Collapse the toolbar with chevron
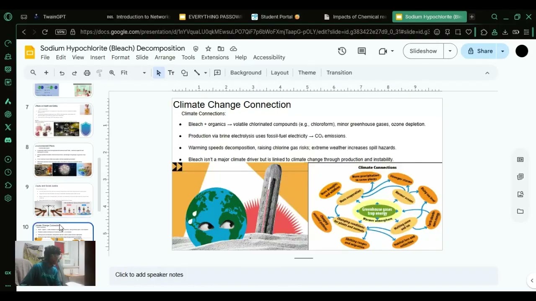 487,73
